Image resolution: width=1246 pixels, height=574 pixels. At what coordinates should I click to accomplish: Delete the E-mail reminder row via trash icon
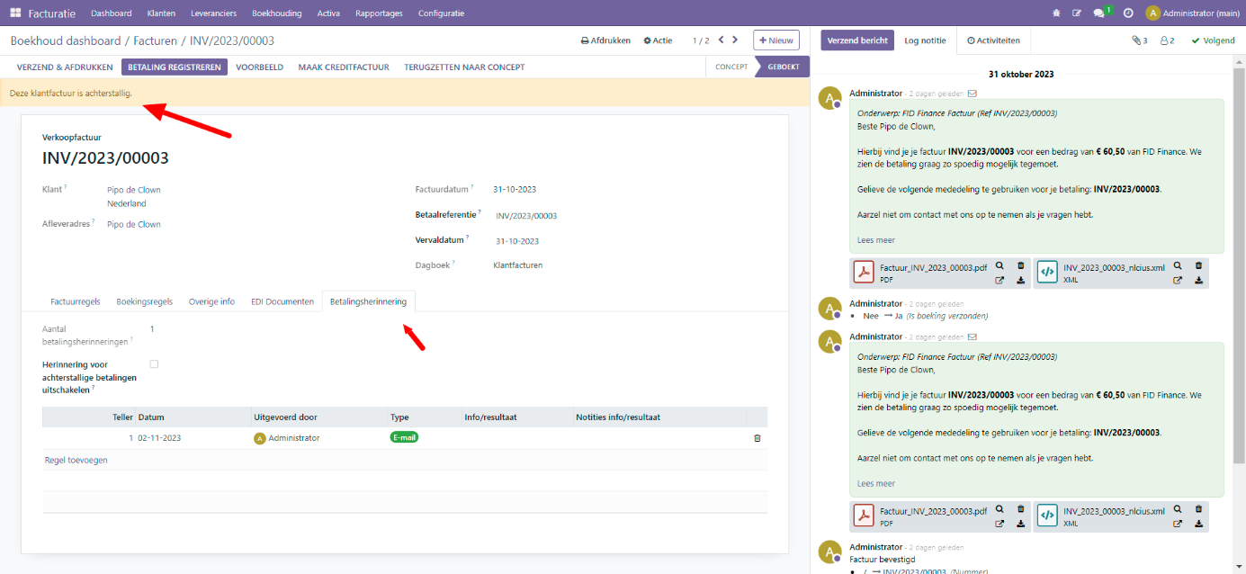757,438
